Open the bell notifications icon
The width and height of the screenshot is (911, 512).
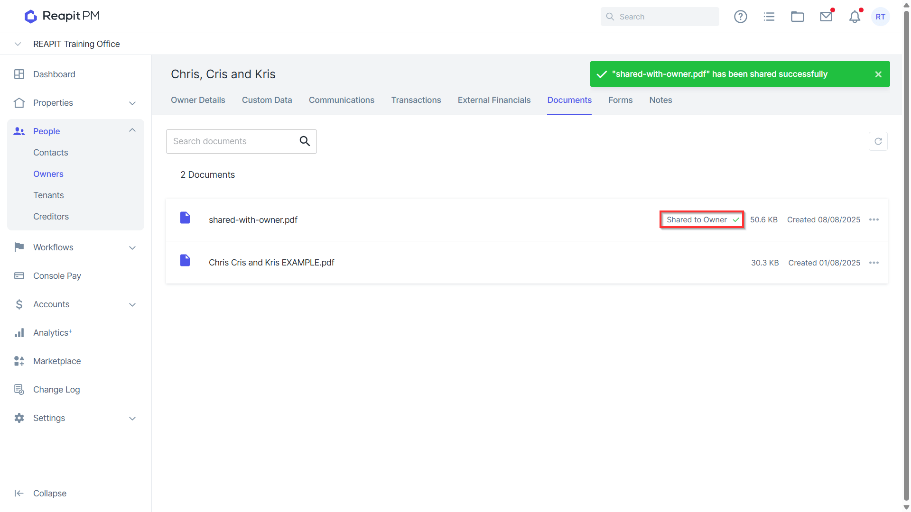pyautogui.click(x=855, y=17)
